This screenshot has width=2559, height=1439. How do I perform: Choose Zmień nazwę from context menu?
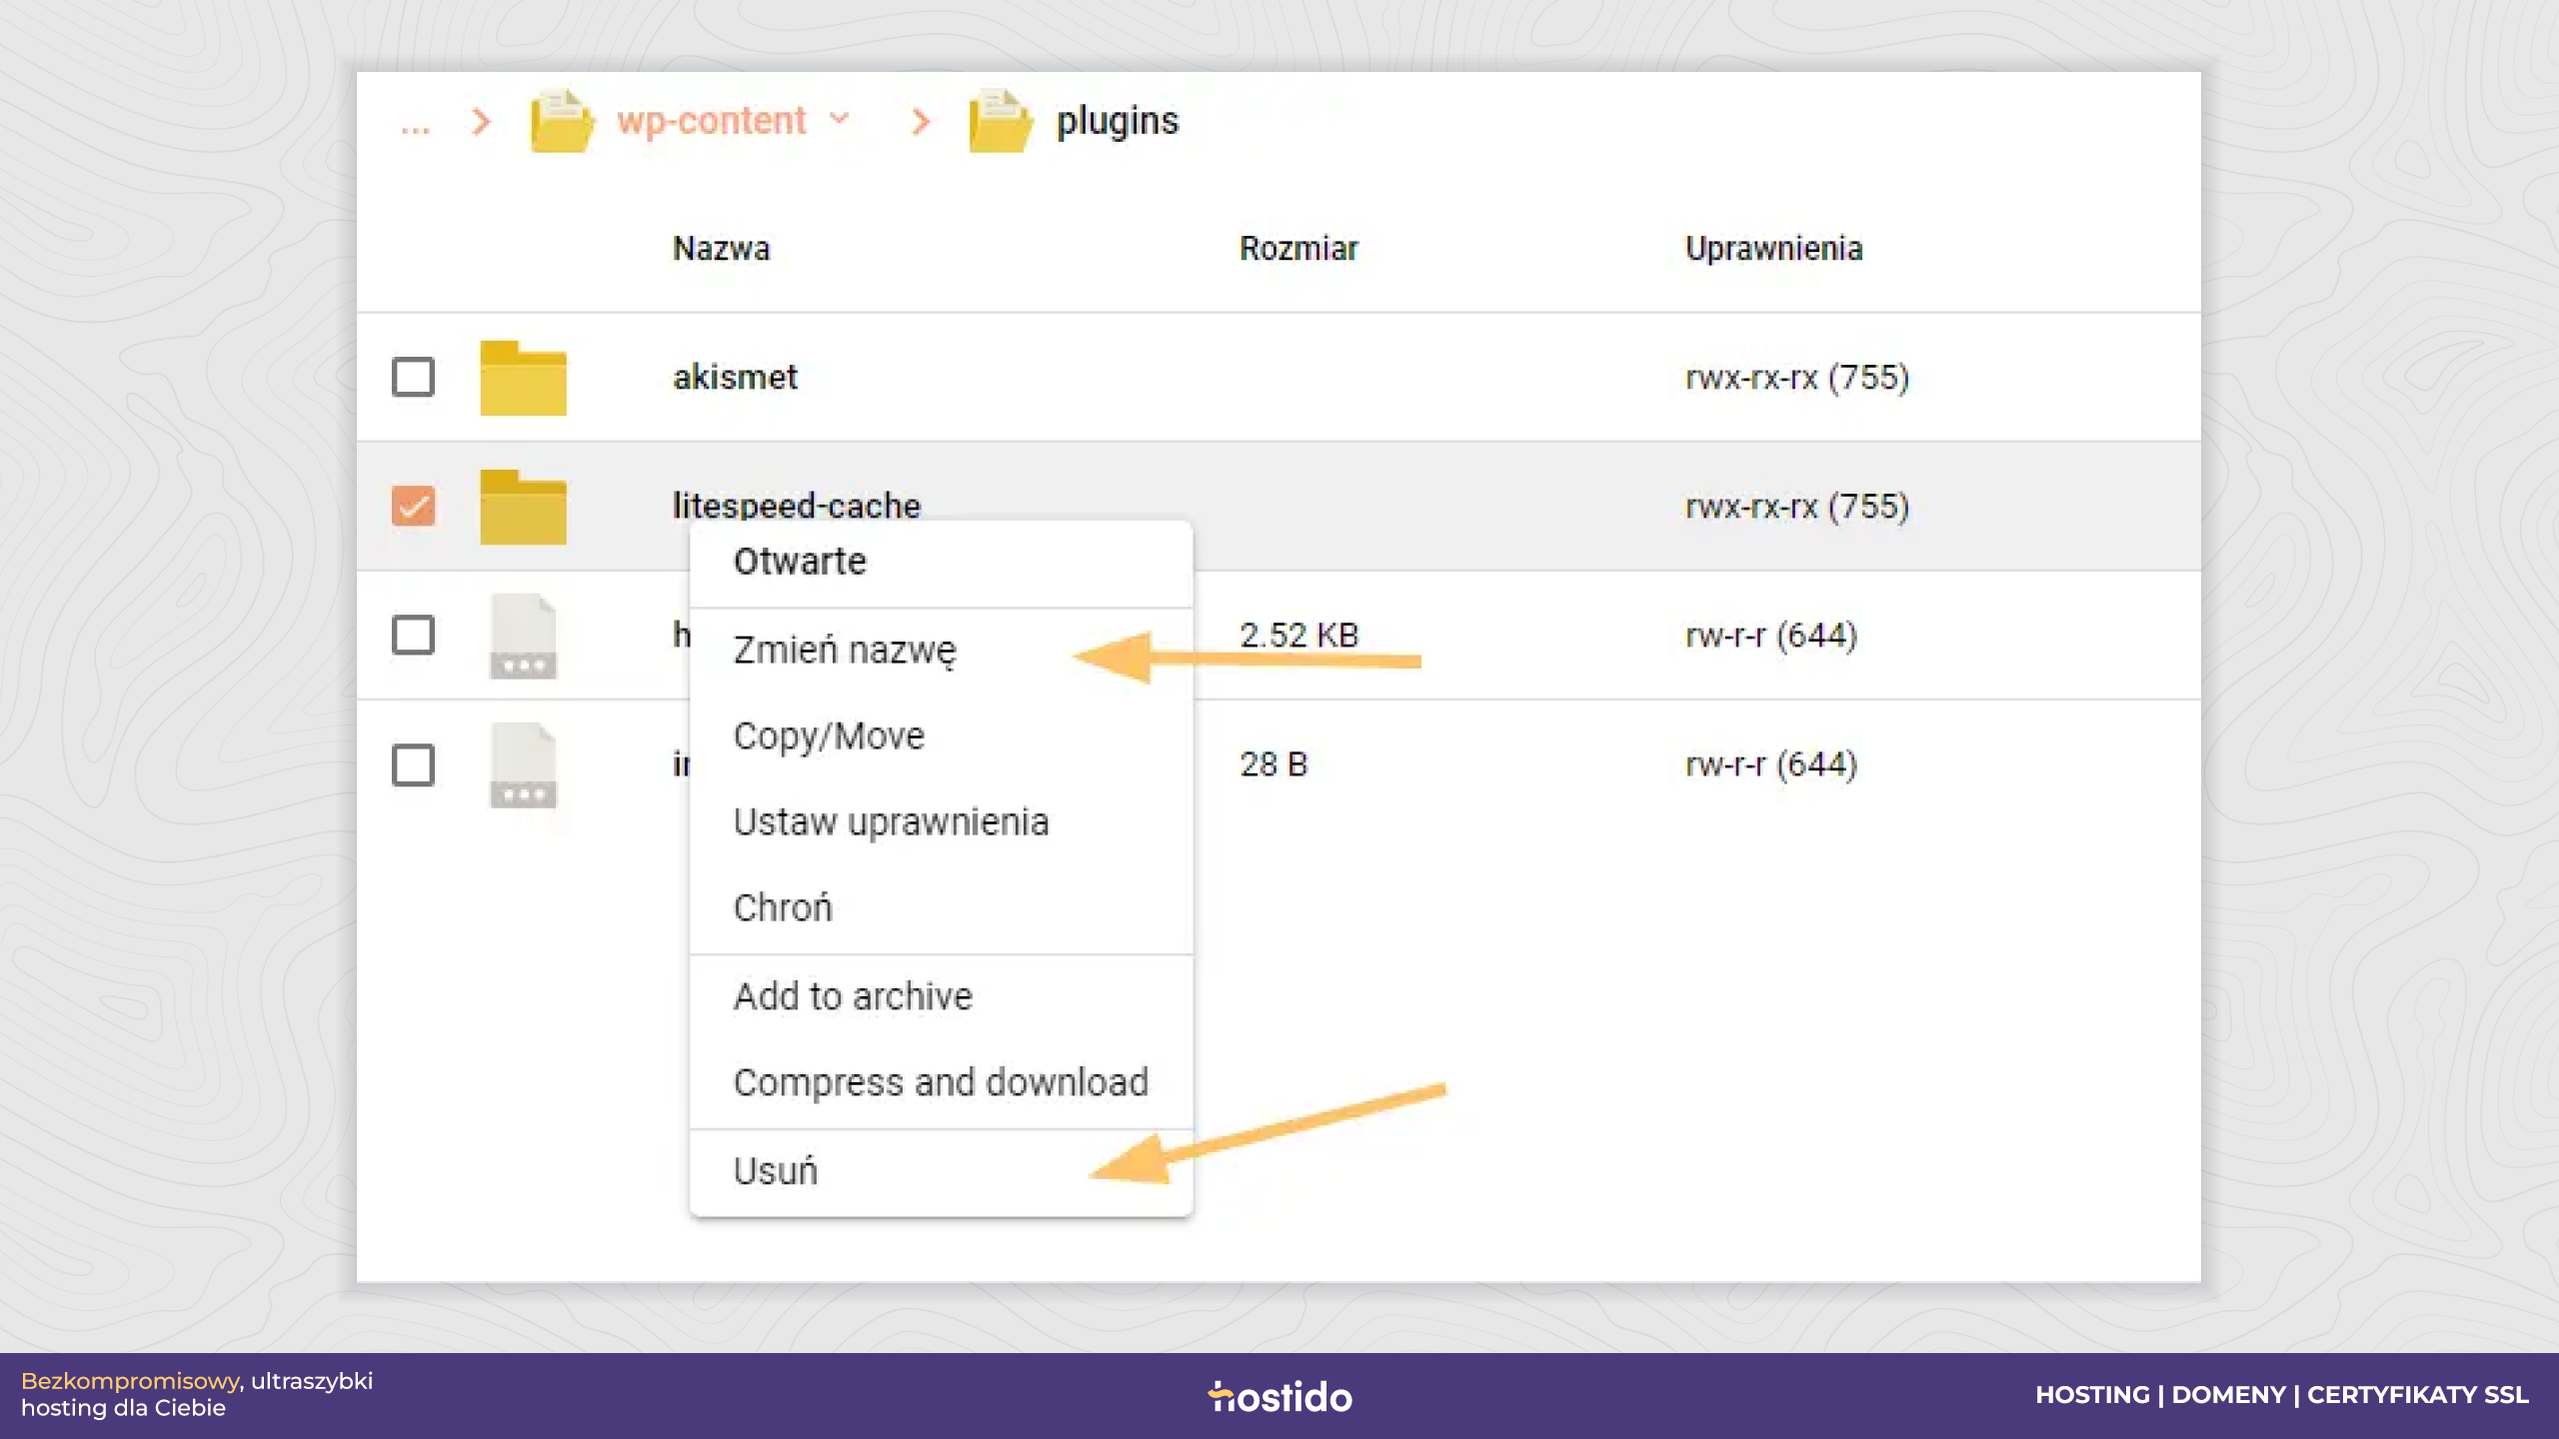[845, 651]
